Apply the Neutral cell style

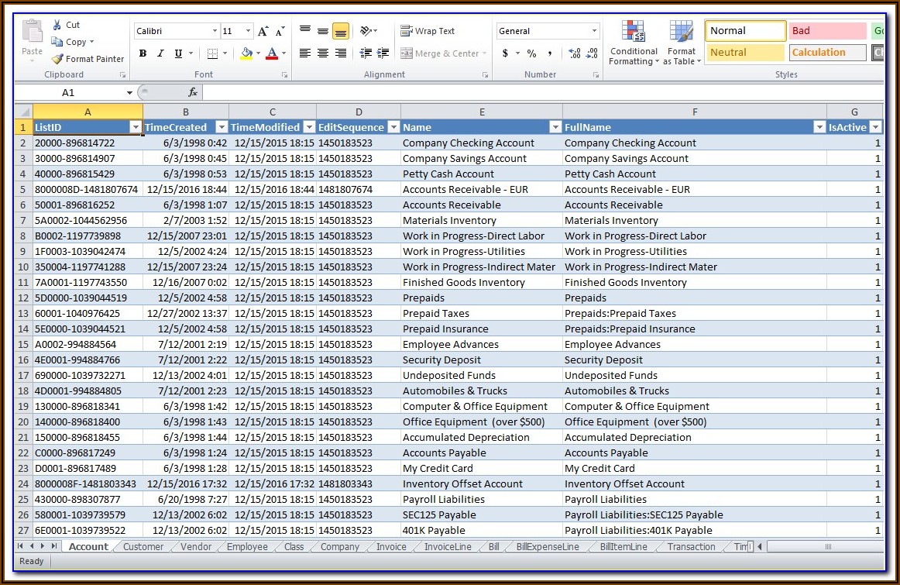pos(744,53)
